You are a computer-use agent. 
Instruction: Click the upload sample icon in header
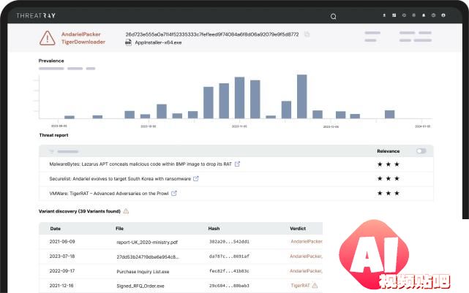coord(384,15)
